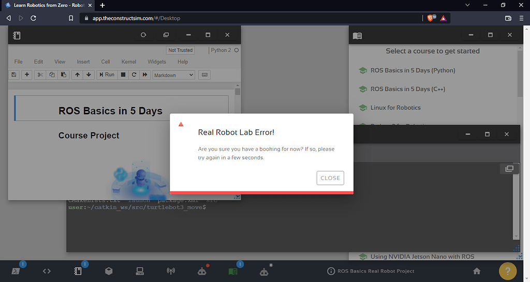The image size is (530, 282).
Task: Open the browser hamburger menu
Action: [521, 18]
